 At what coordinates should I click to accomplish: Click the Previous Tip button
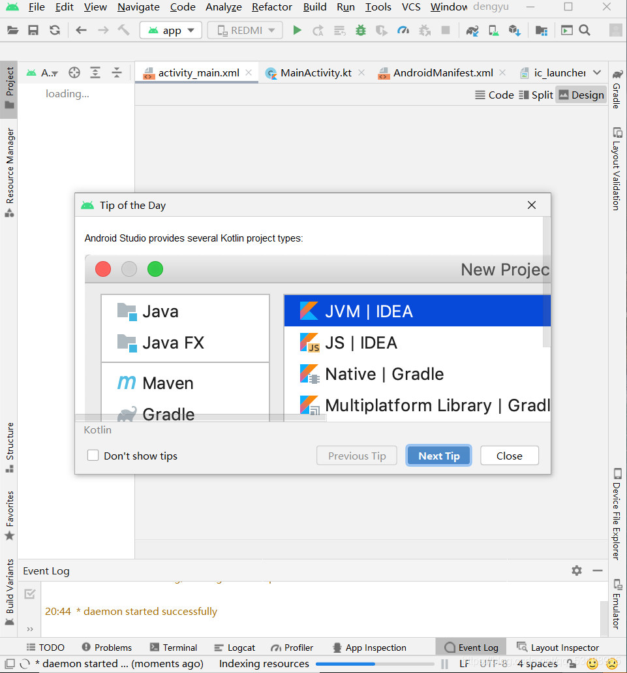click(357, 456)
